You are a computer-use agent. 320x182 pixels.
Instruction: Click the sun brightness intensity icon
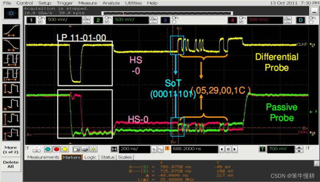tap(93, 149)
